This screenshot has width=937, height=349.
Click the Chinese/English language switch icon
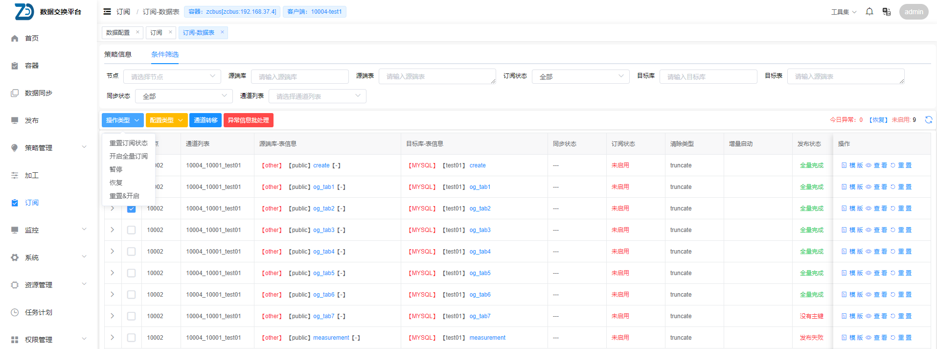[886, 12]
